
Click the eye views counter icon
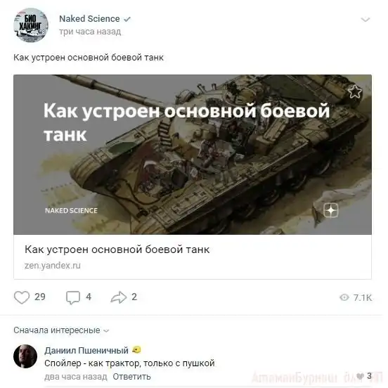[344, 297]
